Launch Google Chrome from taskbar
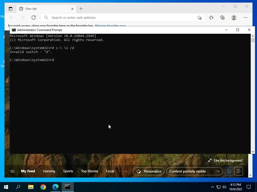Screen dimensions: 257x192 coord(43,187)
